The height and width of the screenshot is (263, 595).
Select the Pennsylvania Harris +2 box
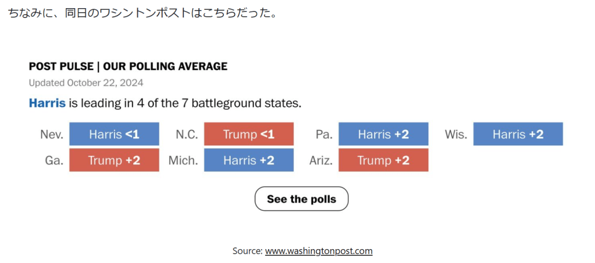click(x=383, y=134)
